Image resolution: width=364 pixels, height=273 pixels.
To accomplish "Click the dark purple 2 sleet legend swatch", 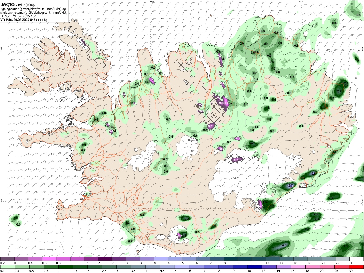I will click(x=105, y=259).
